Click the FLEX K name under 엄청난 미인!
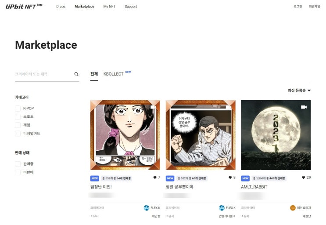 click(155, 208)
